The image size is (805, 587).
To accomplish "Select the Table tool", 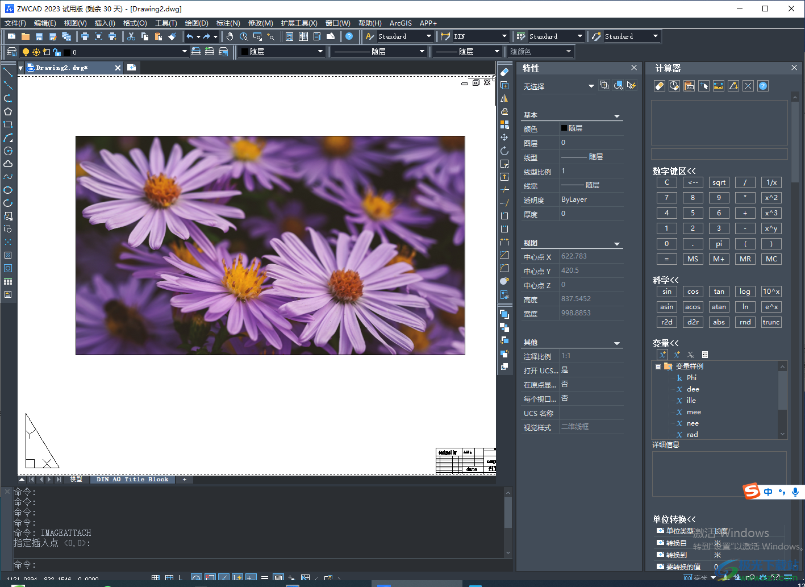I will (8, 281).
